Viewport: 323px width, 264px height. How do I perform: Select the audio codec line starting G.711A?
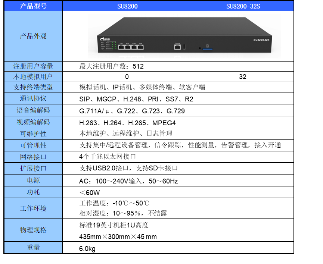[132, 111]
